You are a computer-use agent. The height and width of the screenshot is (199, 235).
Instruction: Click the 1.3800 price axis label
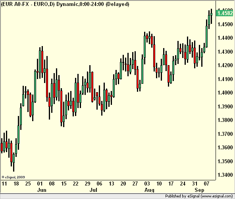coord(225,120)
